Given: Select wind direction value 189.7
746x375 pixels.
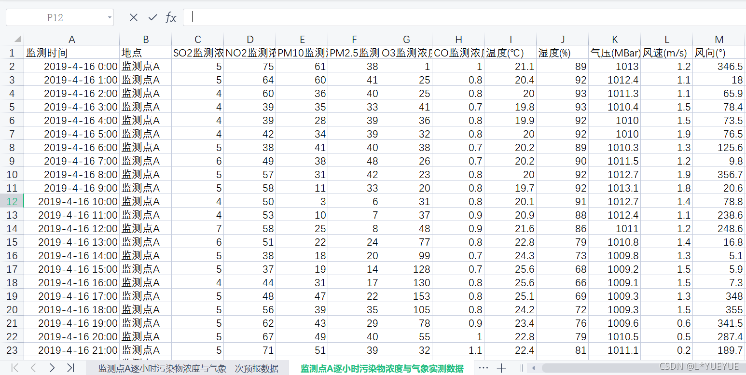Looking at the screenshot, I should point(719,350).
